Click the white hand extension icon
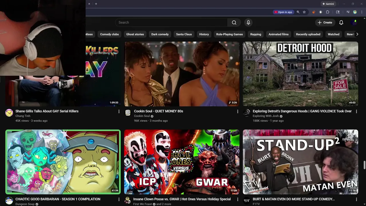 321,12
